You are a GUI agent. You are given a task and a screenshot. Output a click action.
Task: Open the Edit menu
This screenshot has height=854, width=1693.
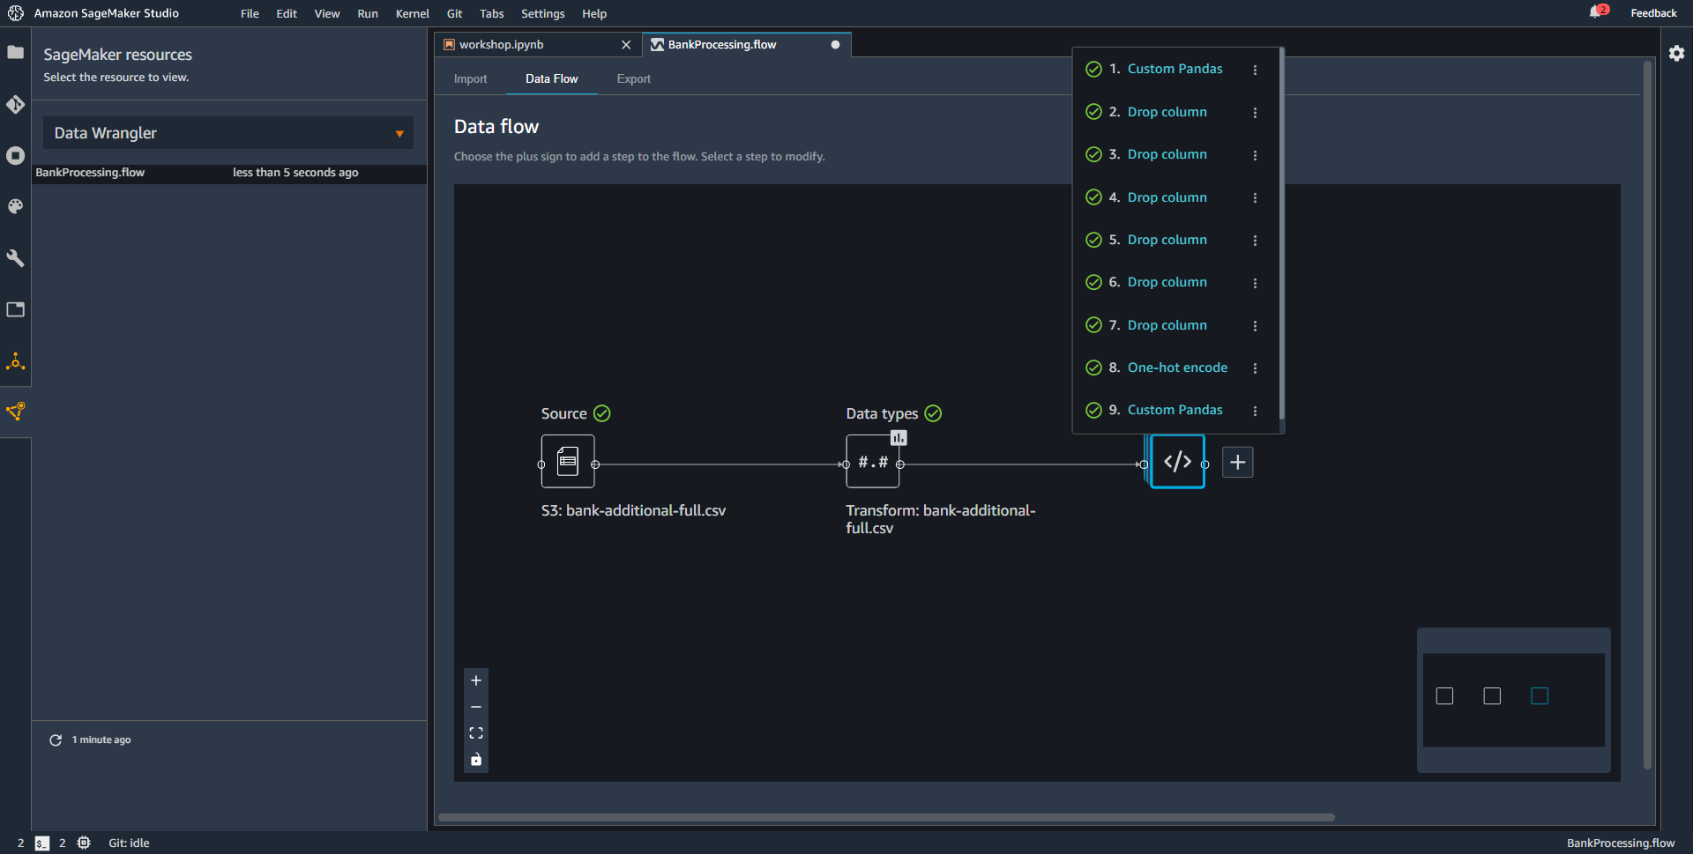click(287, 13)
